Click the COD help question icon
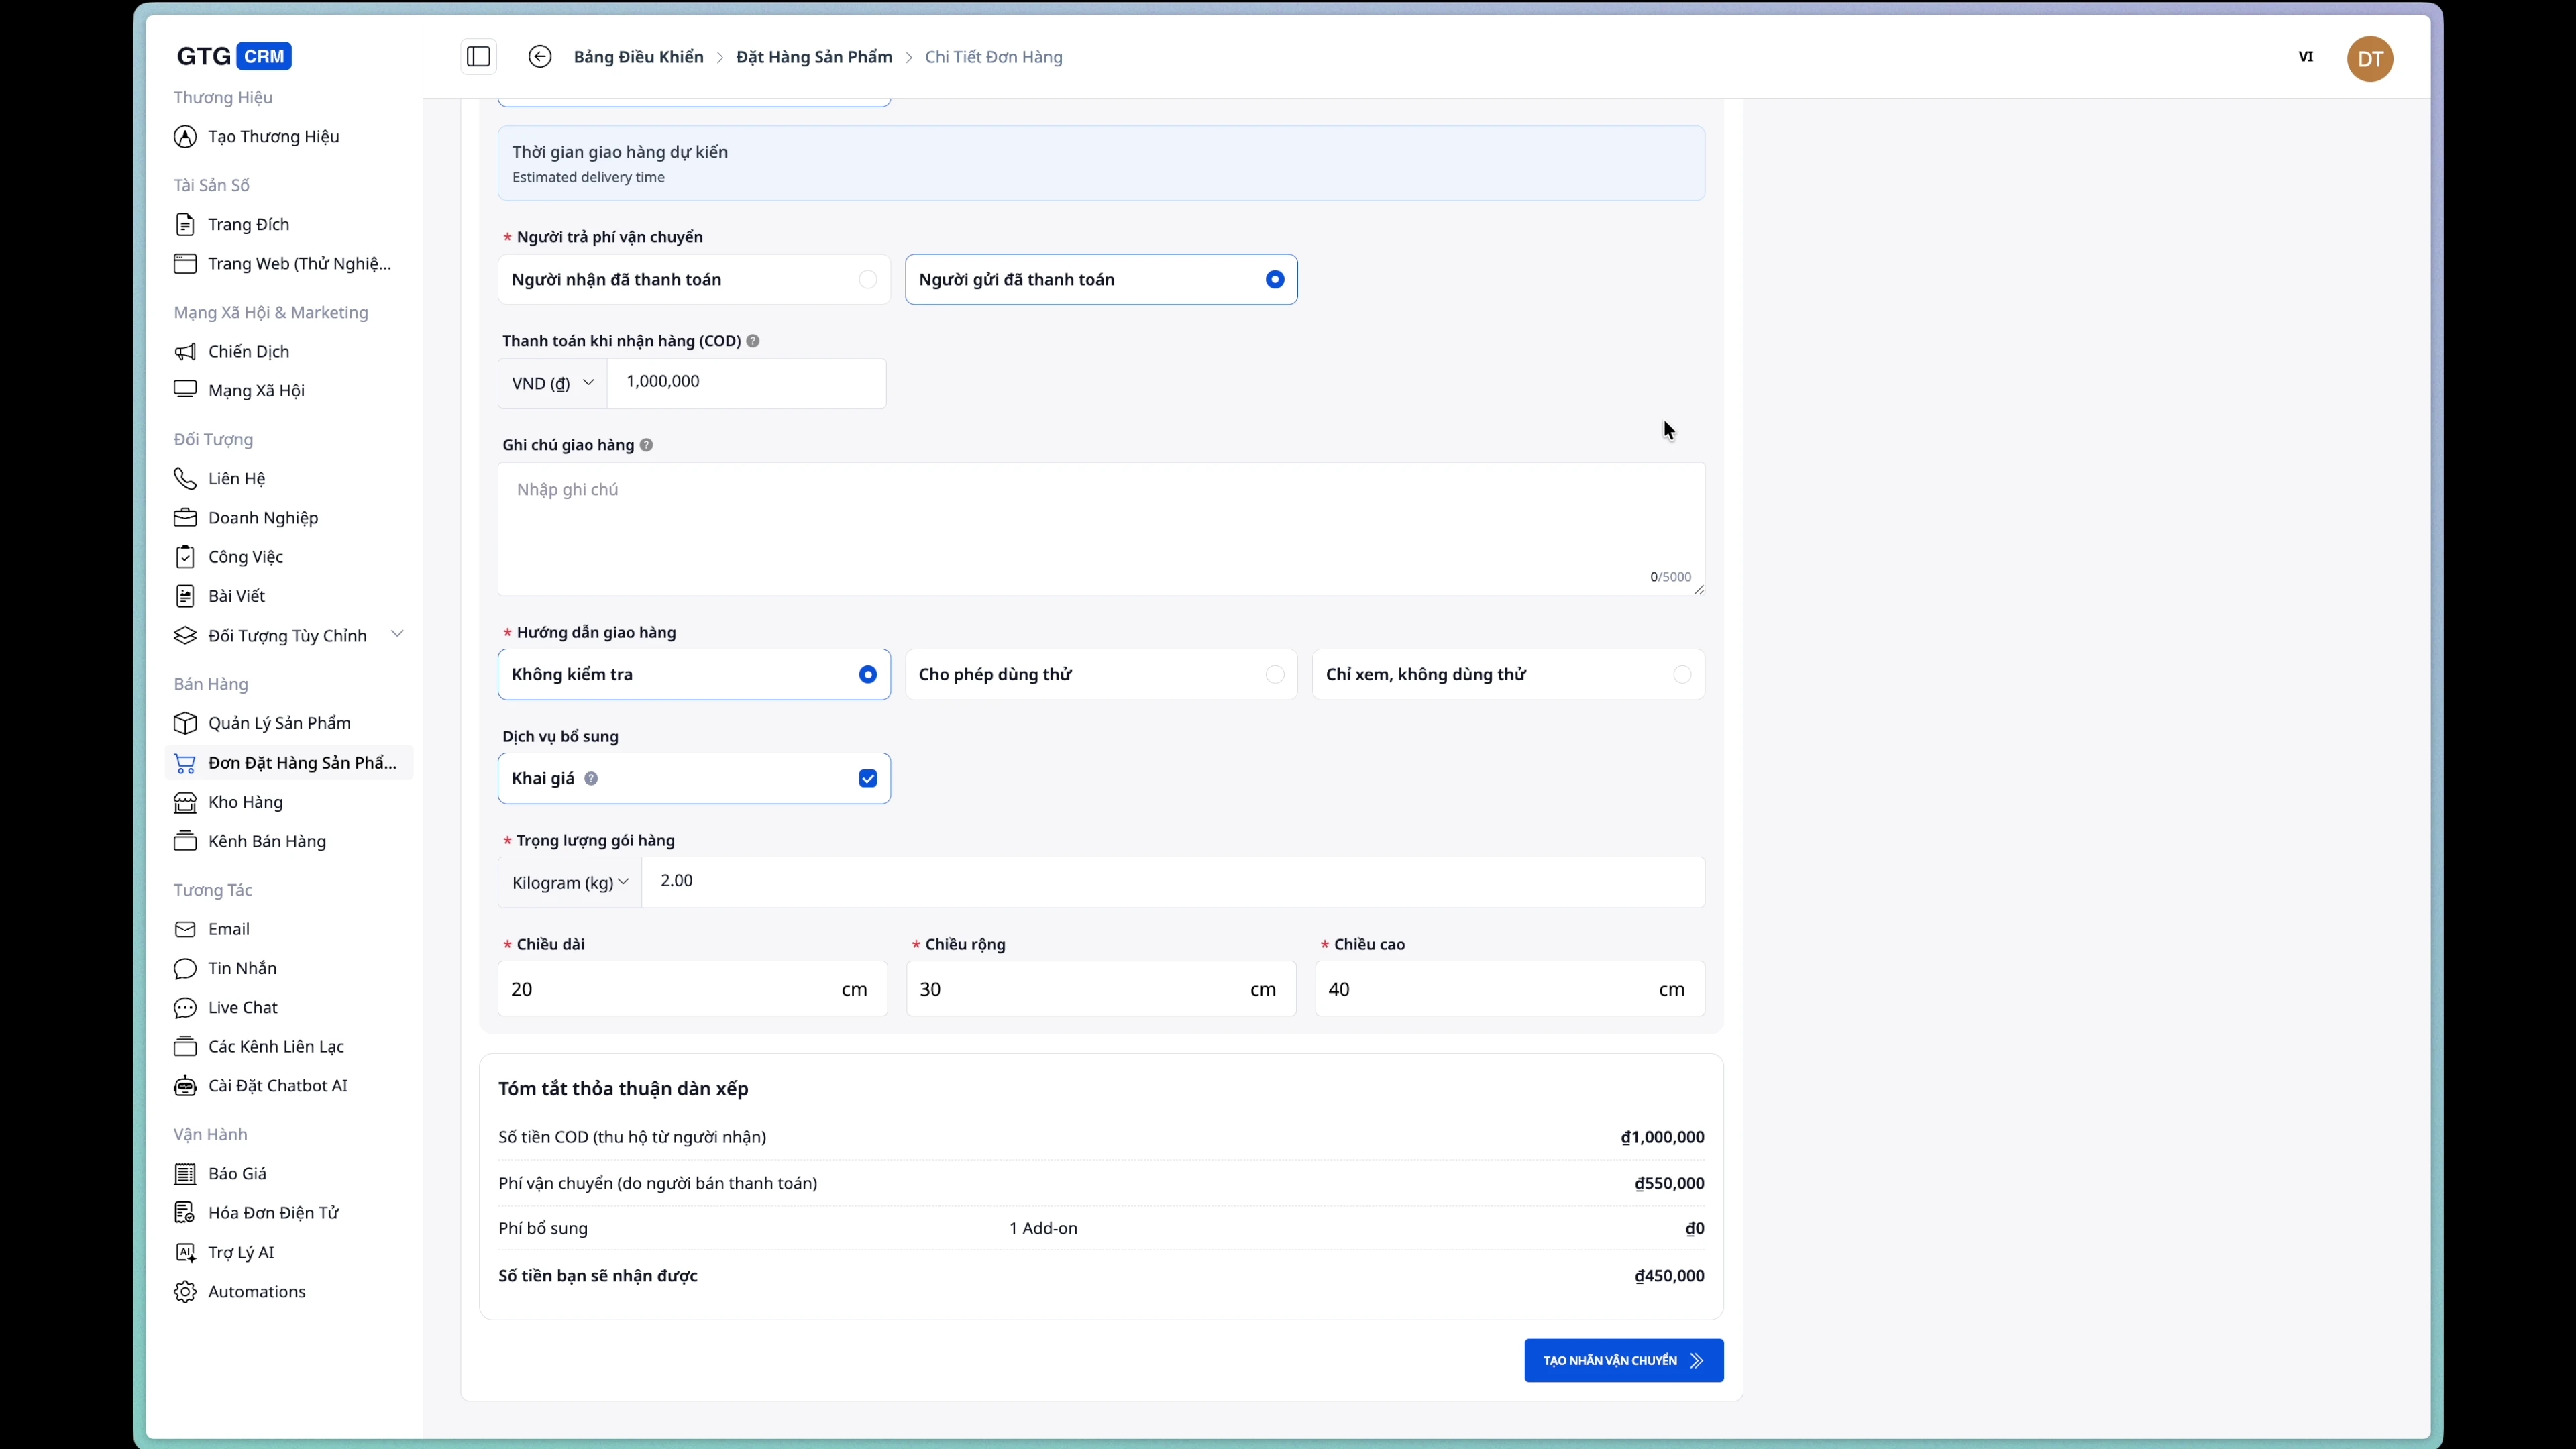This screenshot has height=1449, width=2576. point(753,341)
